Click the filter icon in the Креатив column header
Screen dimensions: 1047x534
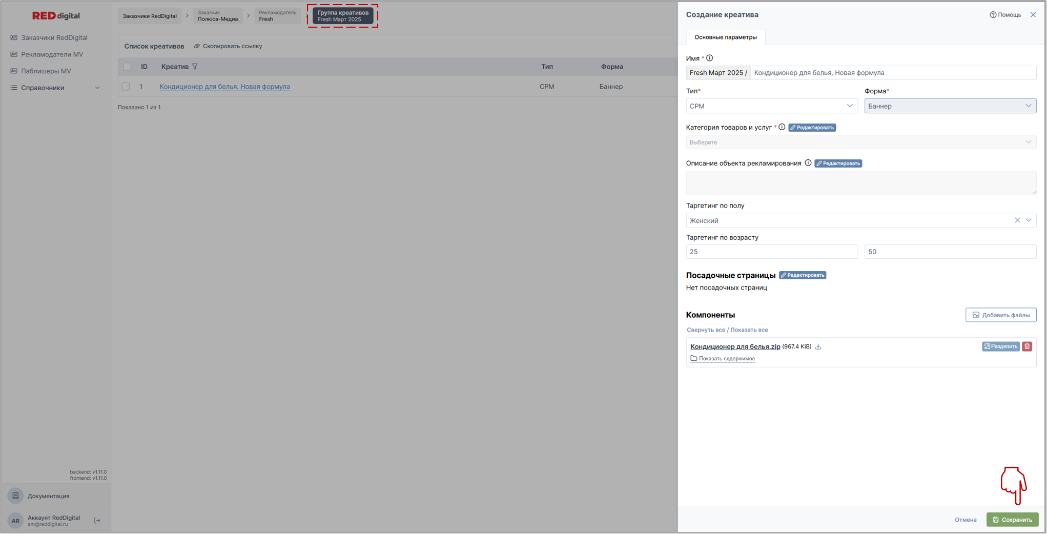[x=195, y=67]
